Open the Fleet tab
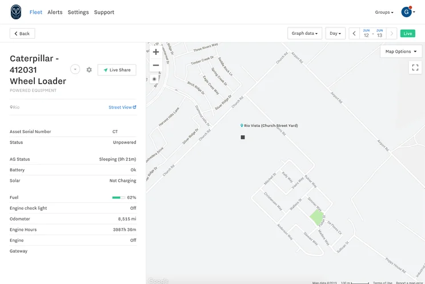This screenshot has height=284, width=425. [36, 12]
